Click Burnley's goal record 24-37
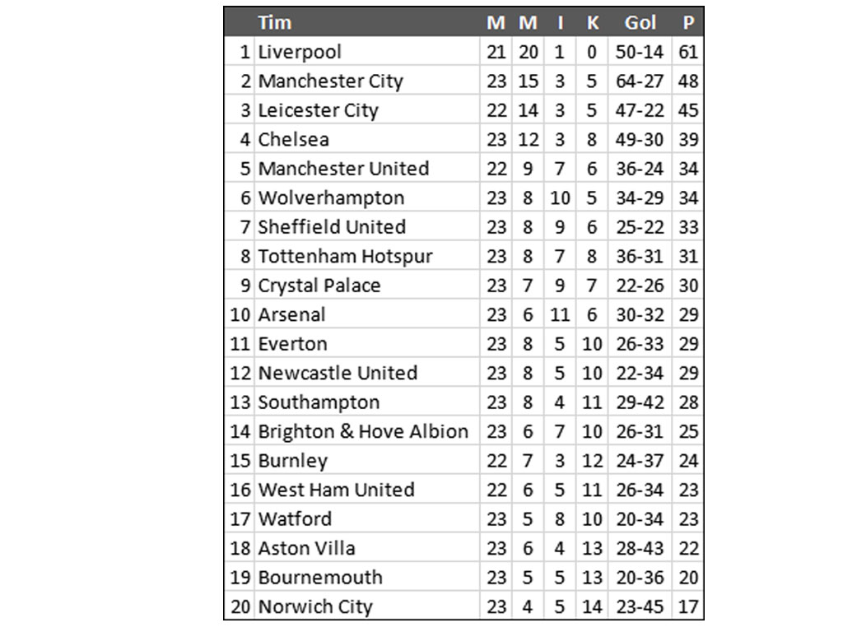This screenshot has width=843, height=632. [x=640, y=461]
